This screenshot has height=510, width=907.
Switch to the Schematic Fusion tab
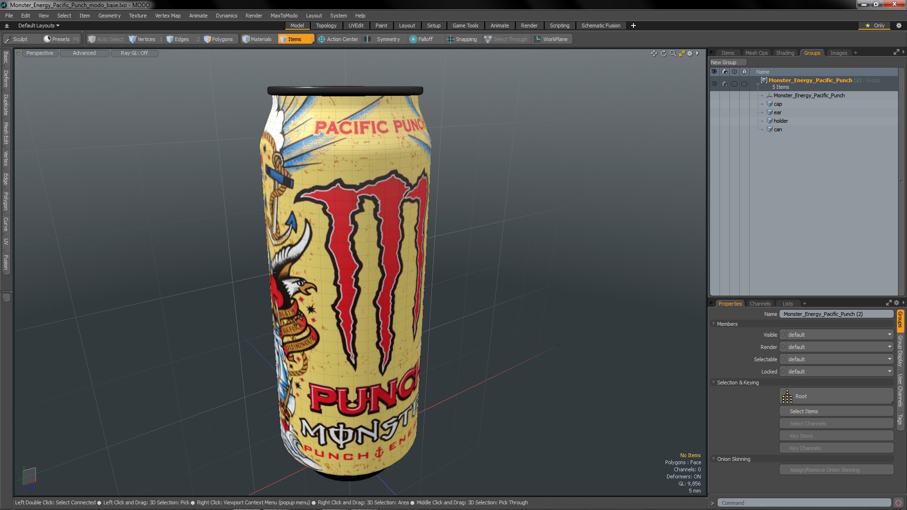(x=600, y=25)
